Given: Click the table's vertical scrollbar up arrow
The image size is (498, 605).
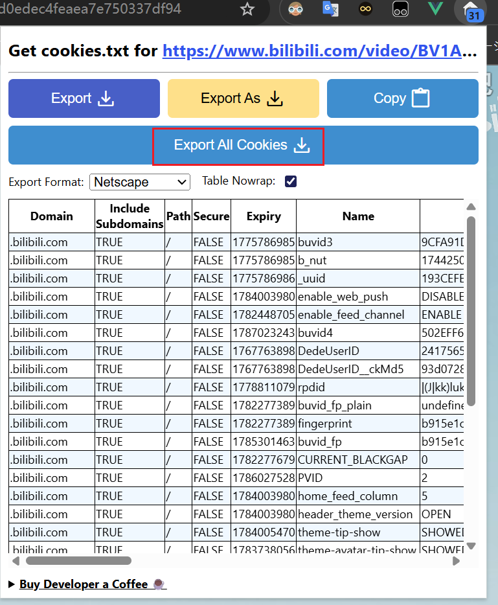Looking at the screenshot, I should [471, 207].
